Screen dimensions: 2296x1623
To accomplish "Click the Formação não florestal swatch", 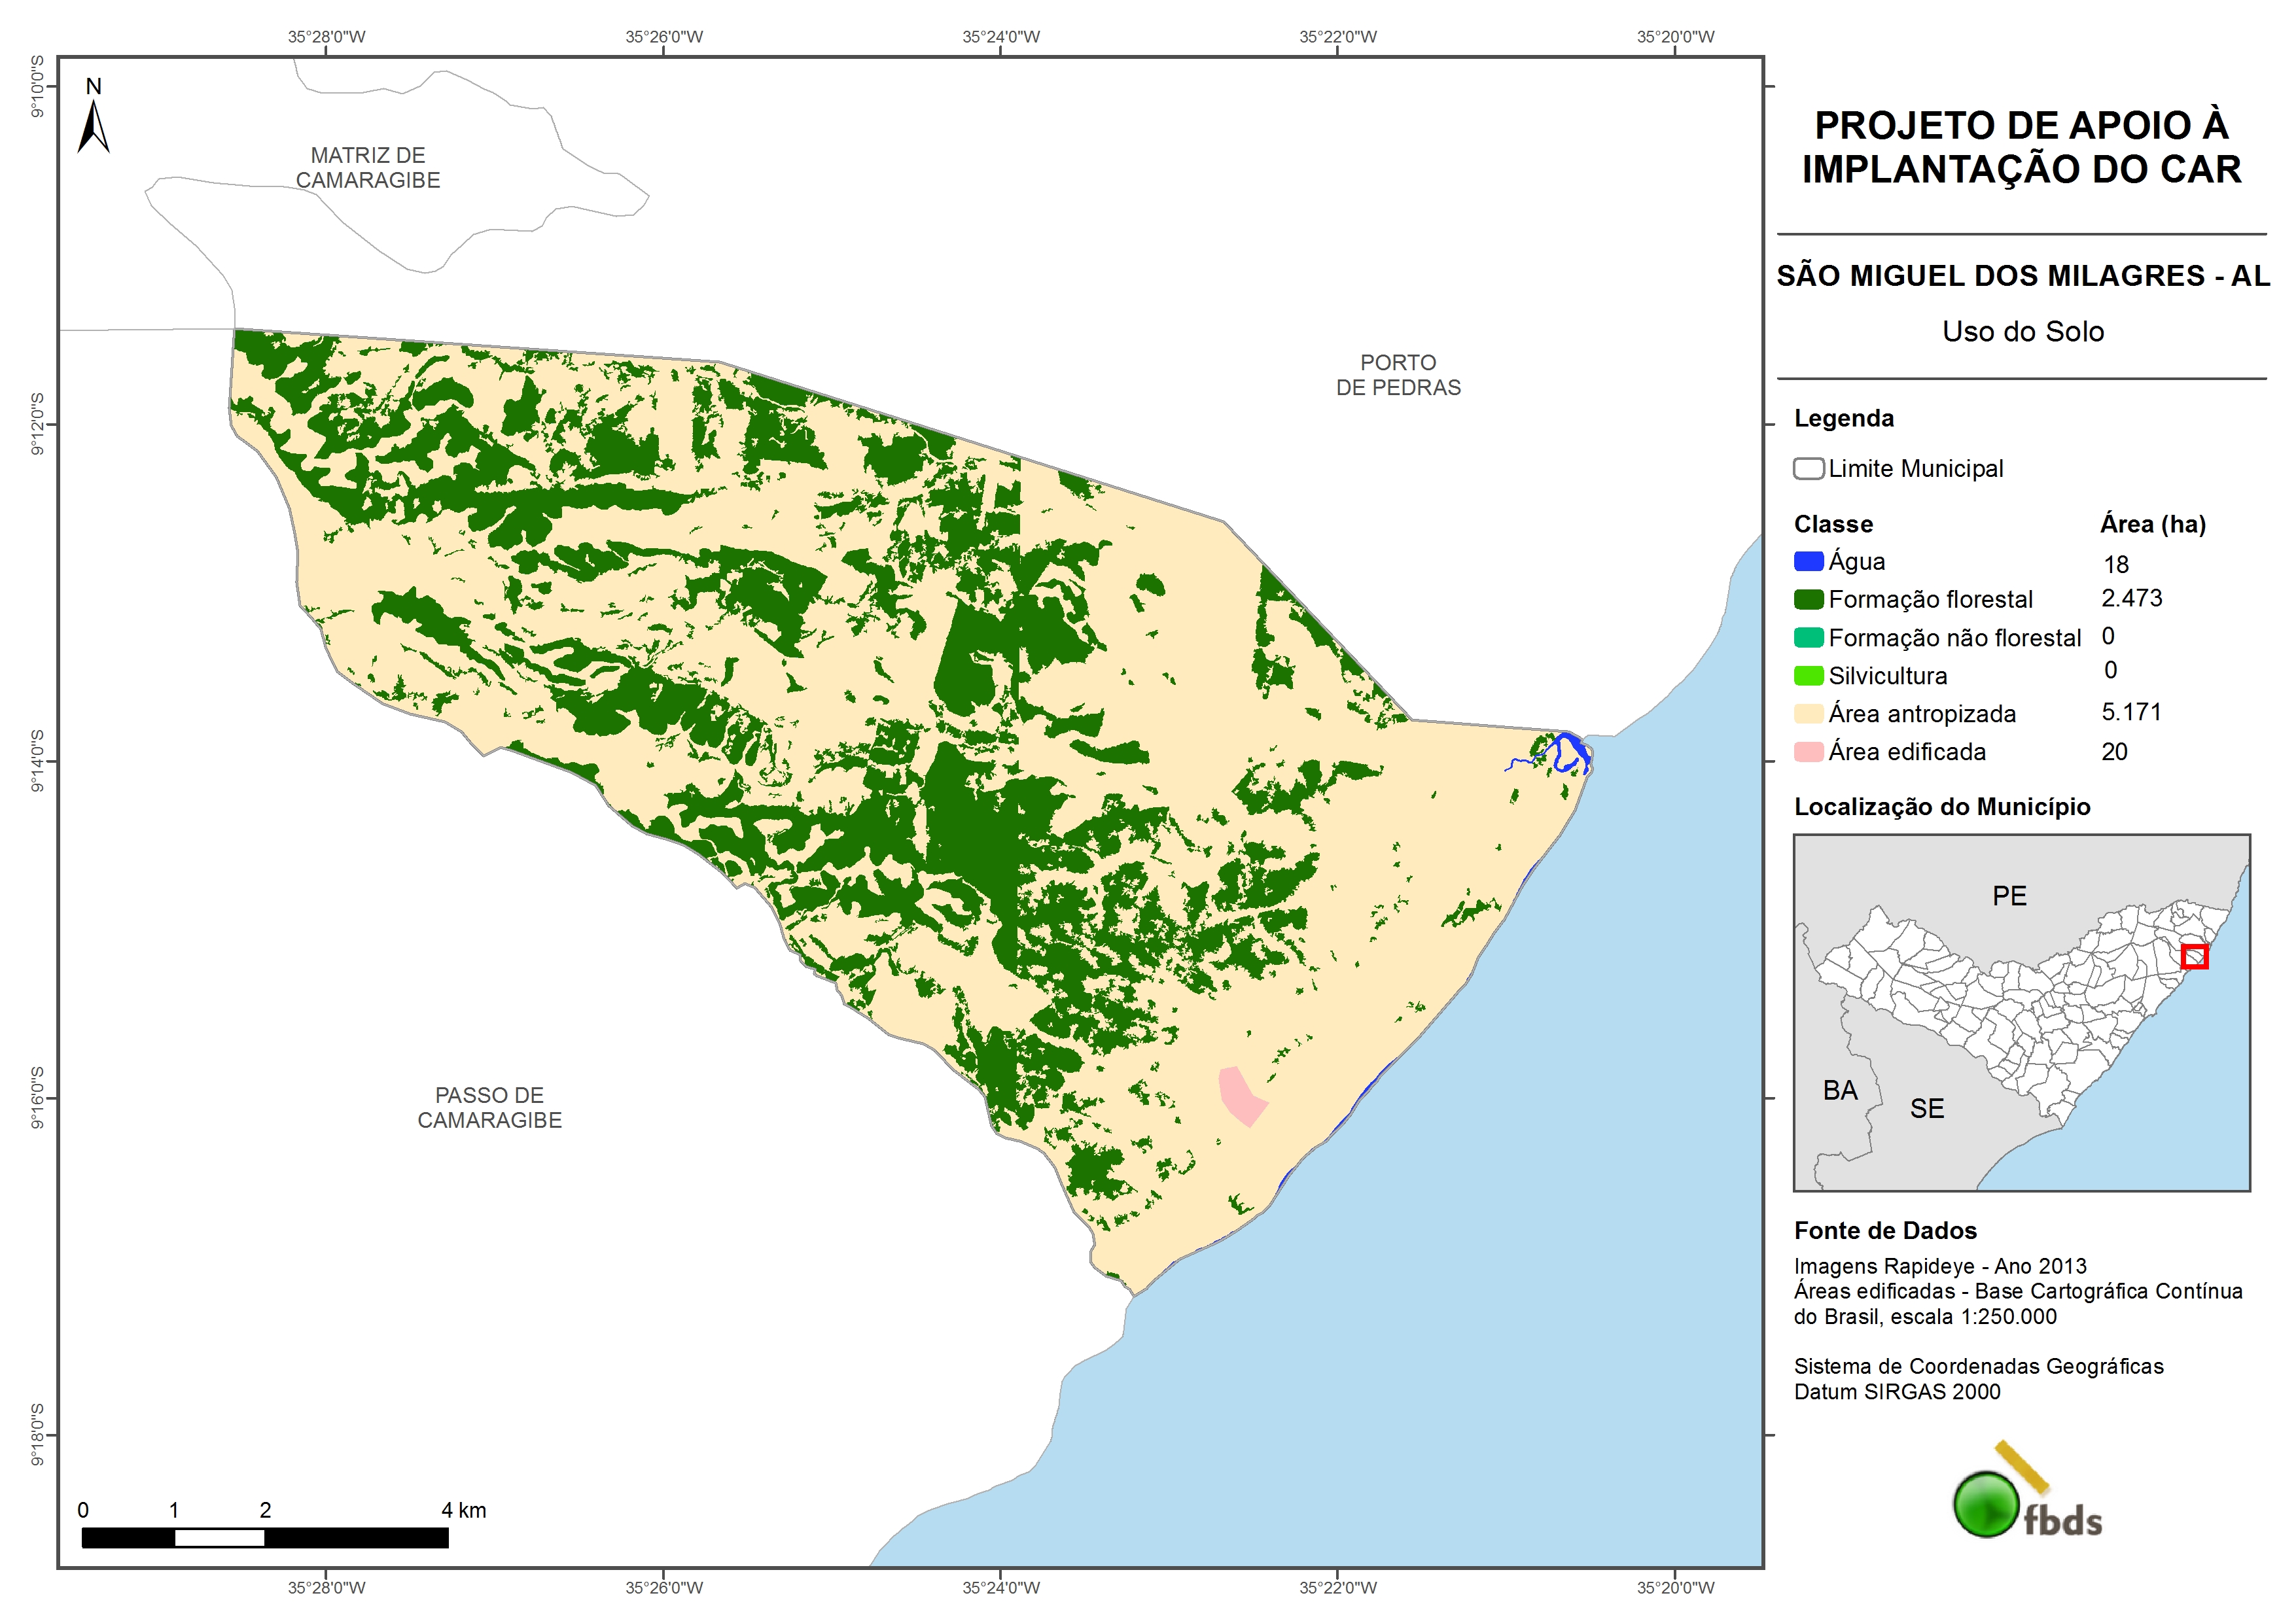I will (x=1808, y=638).
